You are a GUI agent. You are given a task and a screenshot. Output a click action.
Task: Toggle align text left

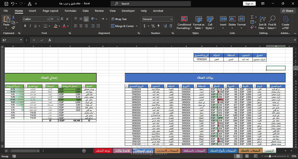(x=76, y=26)
